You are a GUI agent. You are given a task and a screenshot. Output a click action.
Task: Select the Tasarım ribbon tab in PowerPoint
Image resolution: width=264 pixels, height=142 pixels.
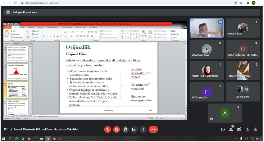(31, 27)
